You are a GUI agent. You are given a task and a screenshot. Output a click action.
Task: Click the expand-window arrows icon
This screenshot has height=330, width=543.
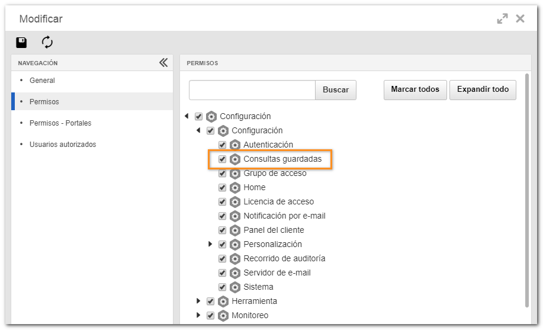pos(502,19)
